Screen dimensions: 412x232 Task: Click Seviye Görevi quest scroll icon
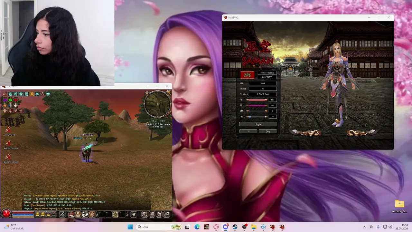point(8,130)
